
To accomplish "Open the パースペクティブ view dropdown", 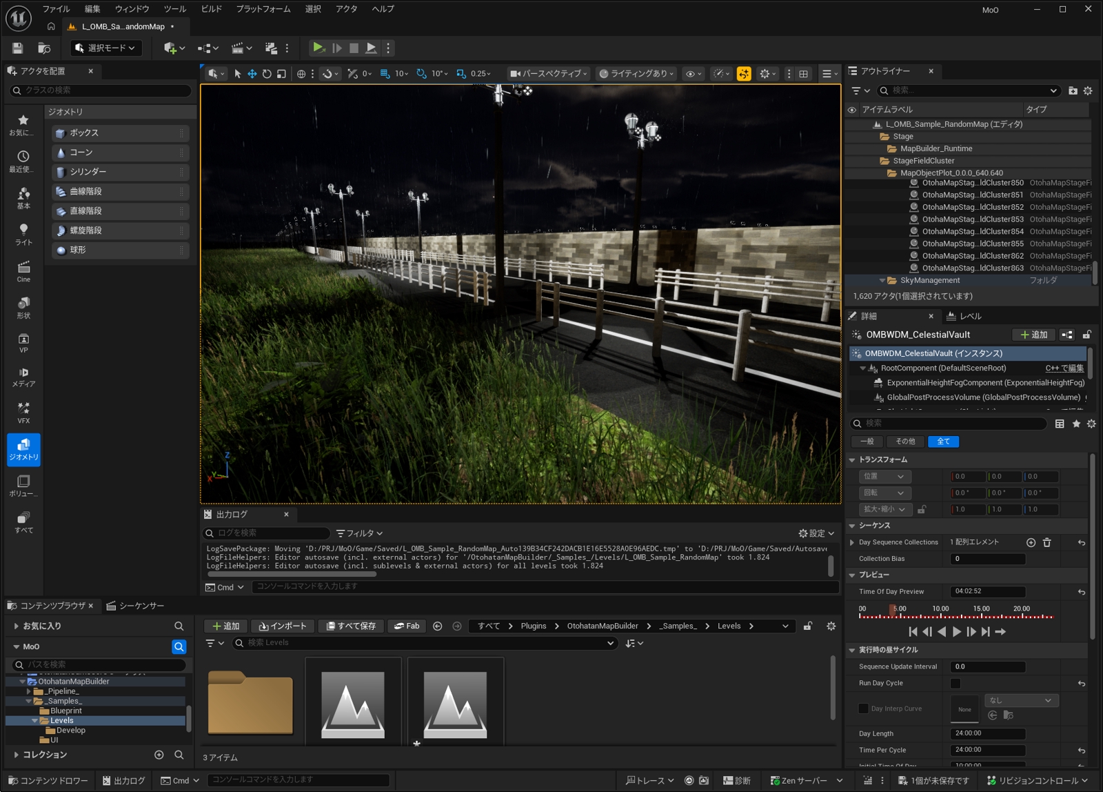I will click(x=548, y=74).
